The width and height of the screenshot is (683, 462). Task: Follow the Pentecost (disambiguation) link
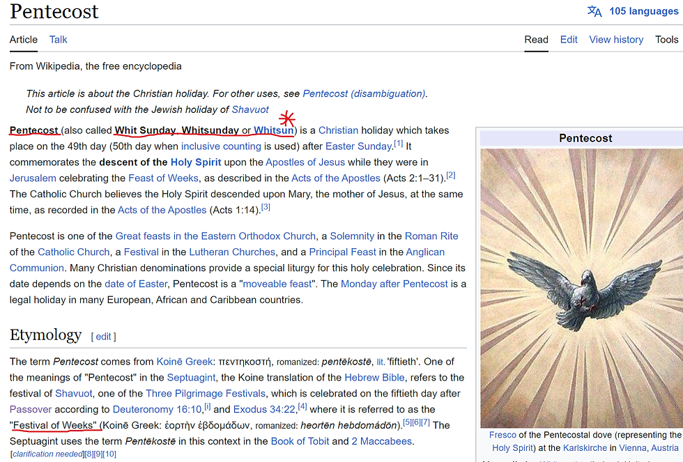tap(364, 93)
